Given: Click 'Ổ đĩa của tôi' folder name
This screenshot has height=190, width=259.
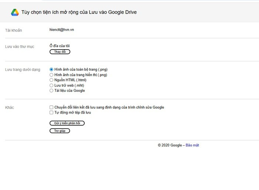Looking at the screenshot, I should click(60, 46).
